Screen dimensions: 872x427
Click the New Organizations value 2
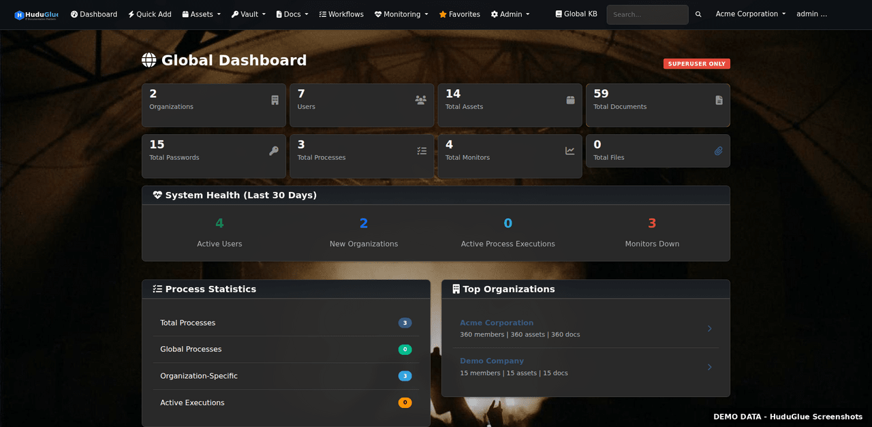click(x=364, y=223)
